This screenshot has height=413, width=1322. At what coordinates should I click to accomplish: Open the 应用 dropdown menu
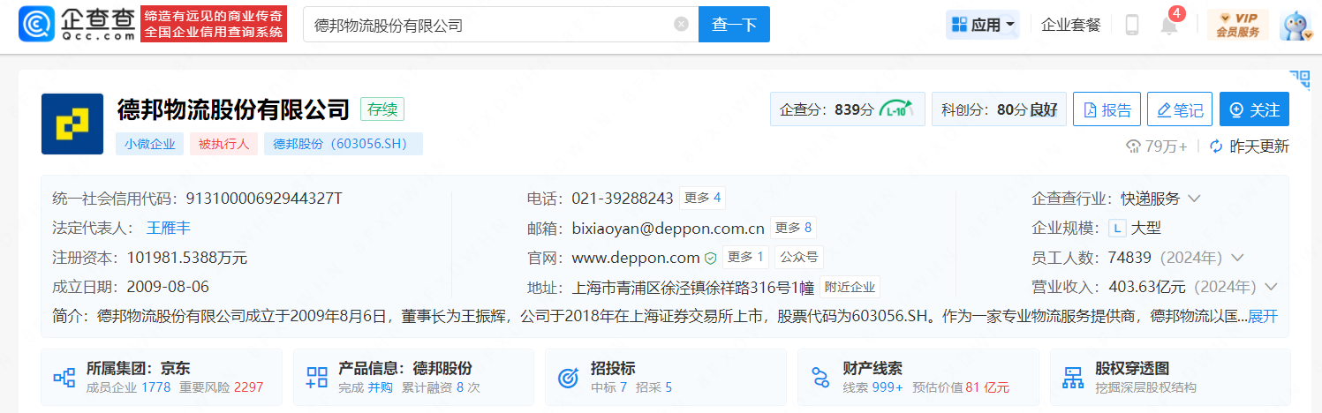coord(983,25)
